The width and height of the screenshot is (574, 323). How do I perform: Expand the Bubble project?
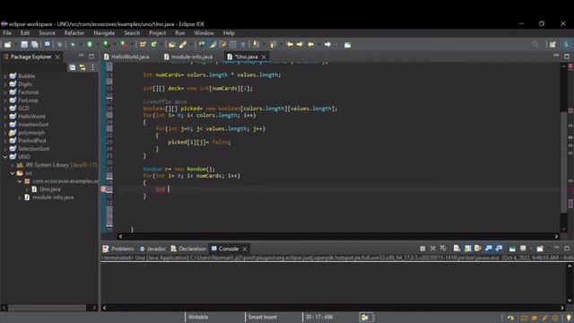5,76
